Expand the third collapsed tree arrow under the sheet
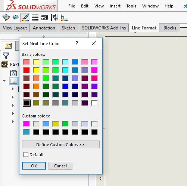Screen dimensions: 187x186 coord(13,105)
